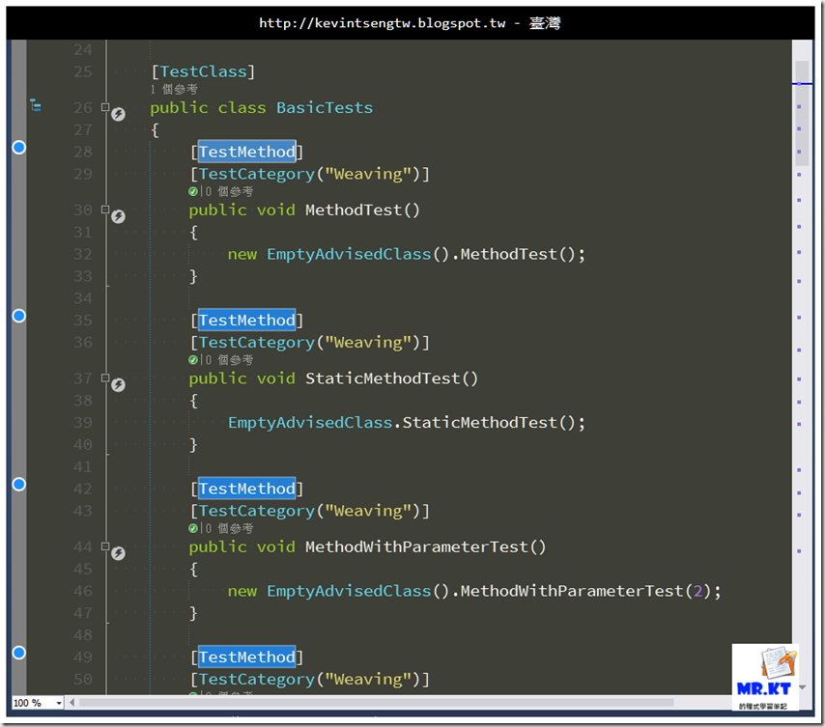The image size is (825, 727).
Task: Click the TestClass attribute on line 25
Action: (x=204, y=71)
